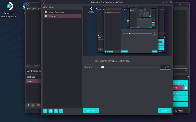Screen dimensions: 196x122
Task: Add a new effect filter with plus icon
Action: click(x=45, y=111)
